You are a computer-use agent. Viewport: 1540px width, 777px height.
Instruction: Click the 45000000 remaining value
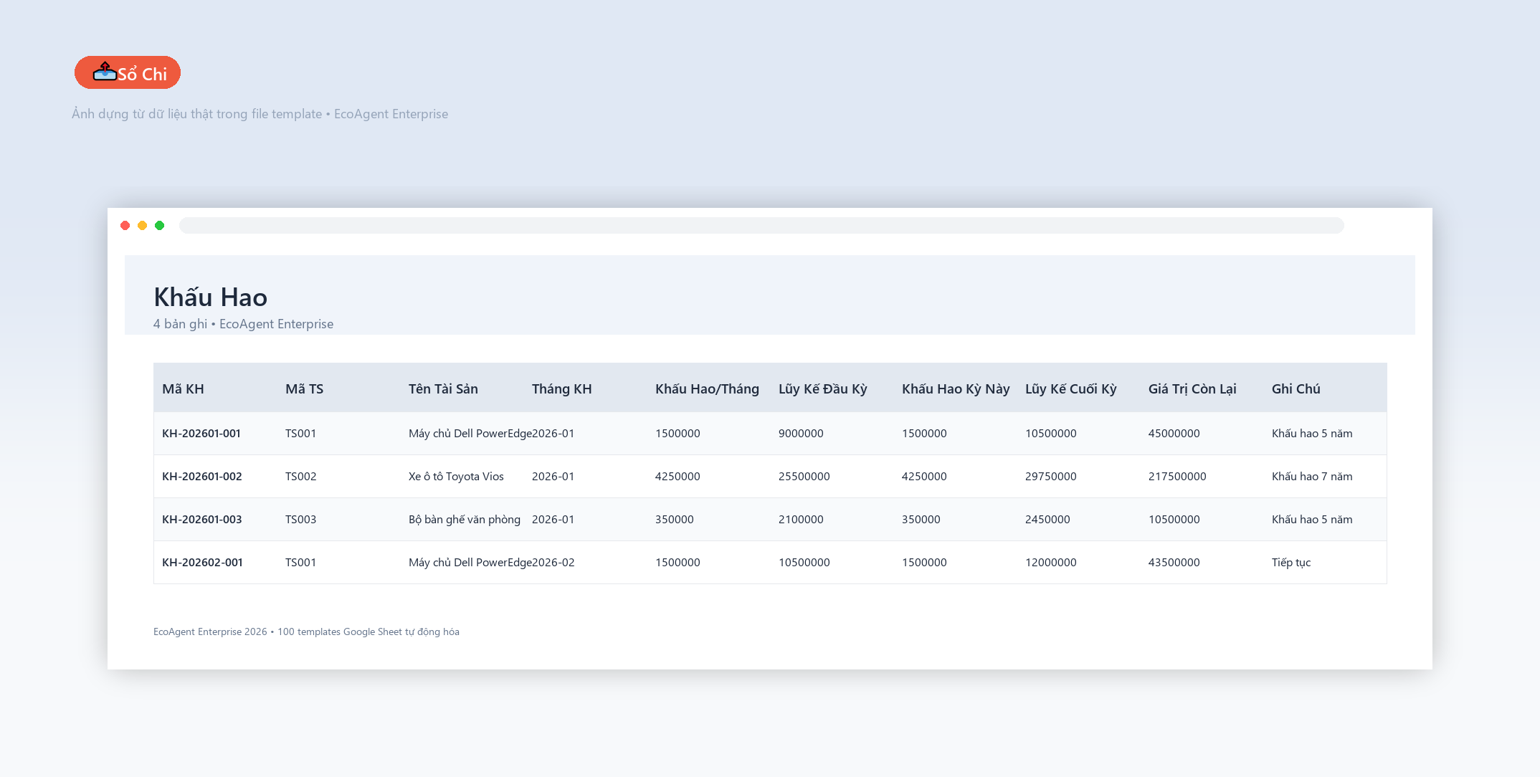(x=1174, y=433)
